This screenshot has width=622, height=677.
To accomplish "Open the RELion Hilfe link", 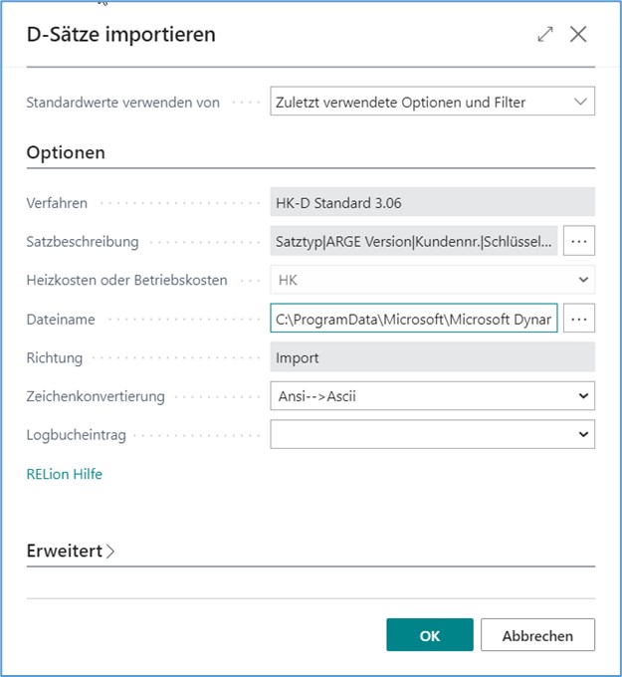I will tap(65, 474).
